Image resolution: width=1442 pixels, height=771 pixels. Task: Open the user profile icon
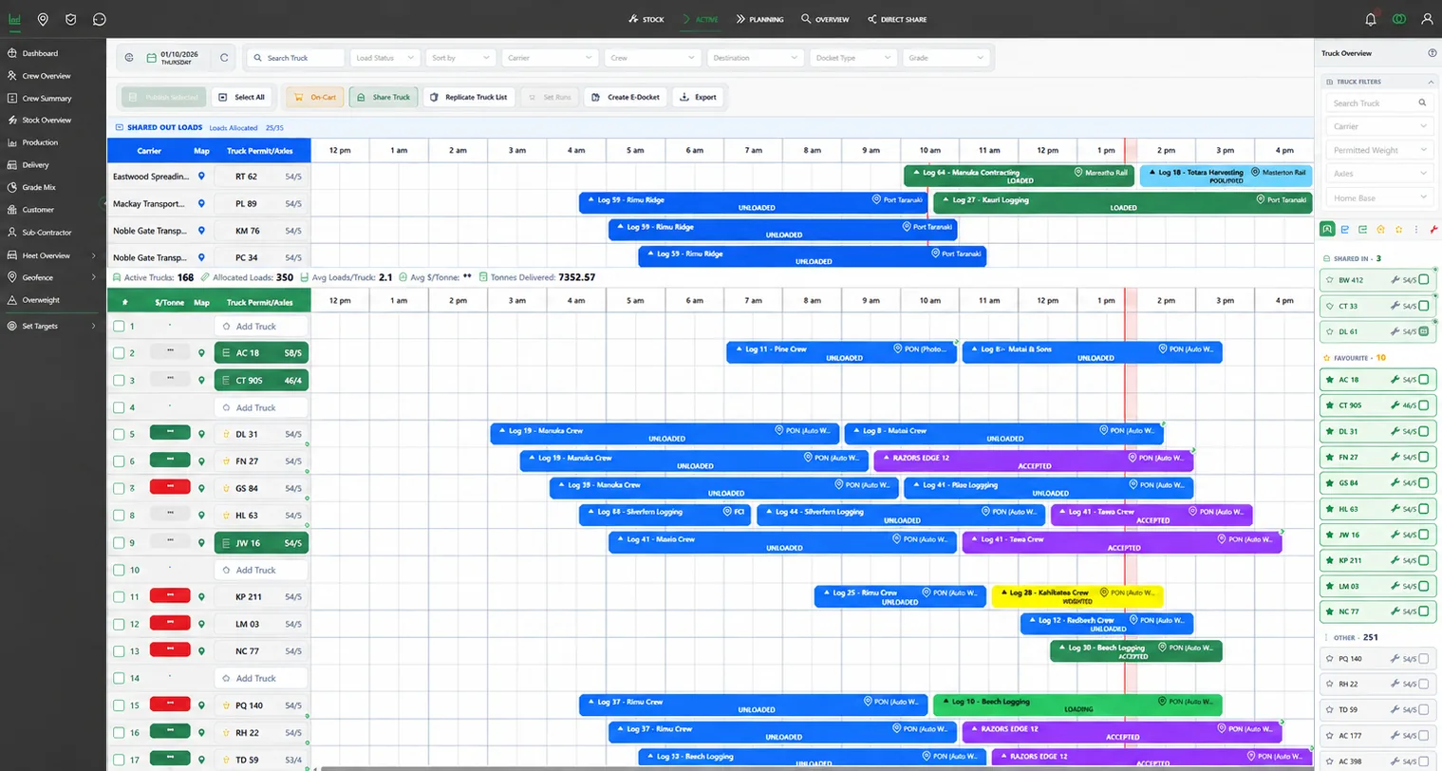tap(1427, 19)
